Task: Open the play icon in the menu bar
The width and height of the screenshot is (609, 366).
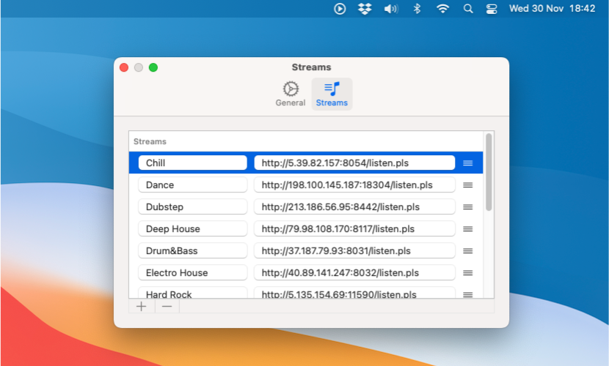Action: [340, 9]
